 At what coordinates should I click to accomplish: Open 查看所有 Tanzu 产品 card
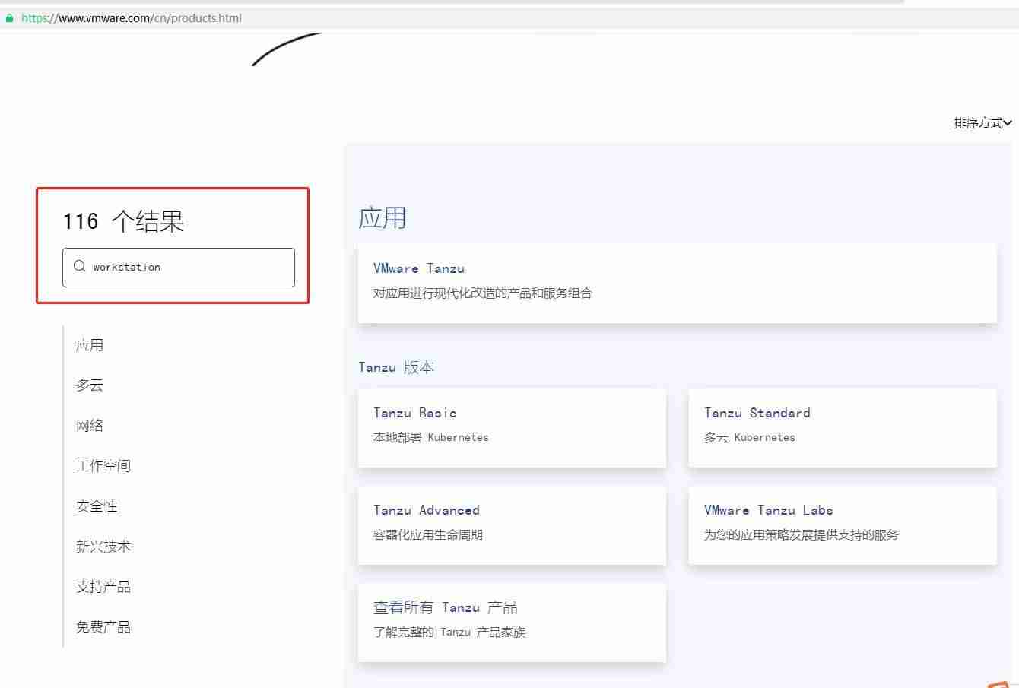point(512,623)
